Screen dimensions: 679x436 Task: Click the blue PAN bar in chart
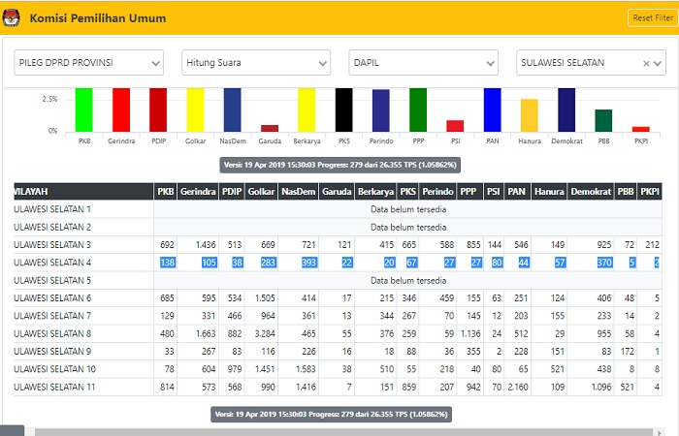pyautogui.click(x=492, y=109)
